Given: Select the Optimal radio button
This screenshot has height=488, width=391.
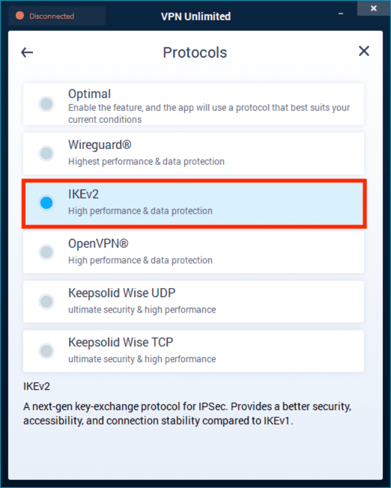Looking at the screenshot, I should (x=46, y=104).
